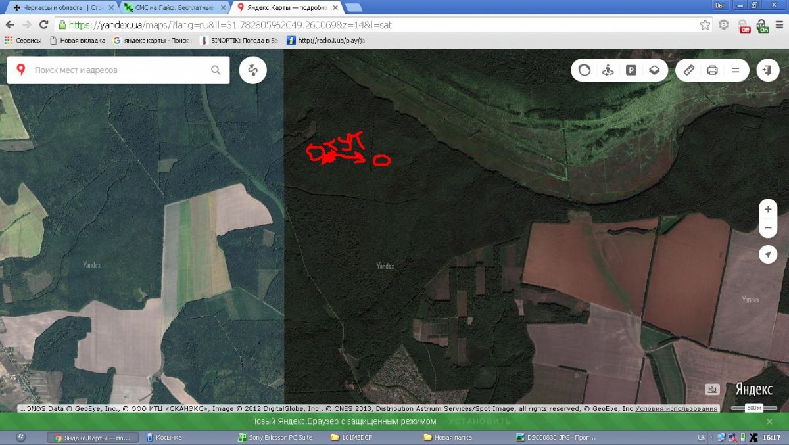Click the extension icon with green On badge
Screen dimensions: 789x445
click(763, 26)
